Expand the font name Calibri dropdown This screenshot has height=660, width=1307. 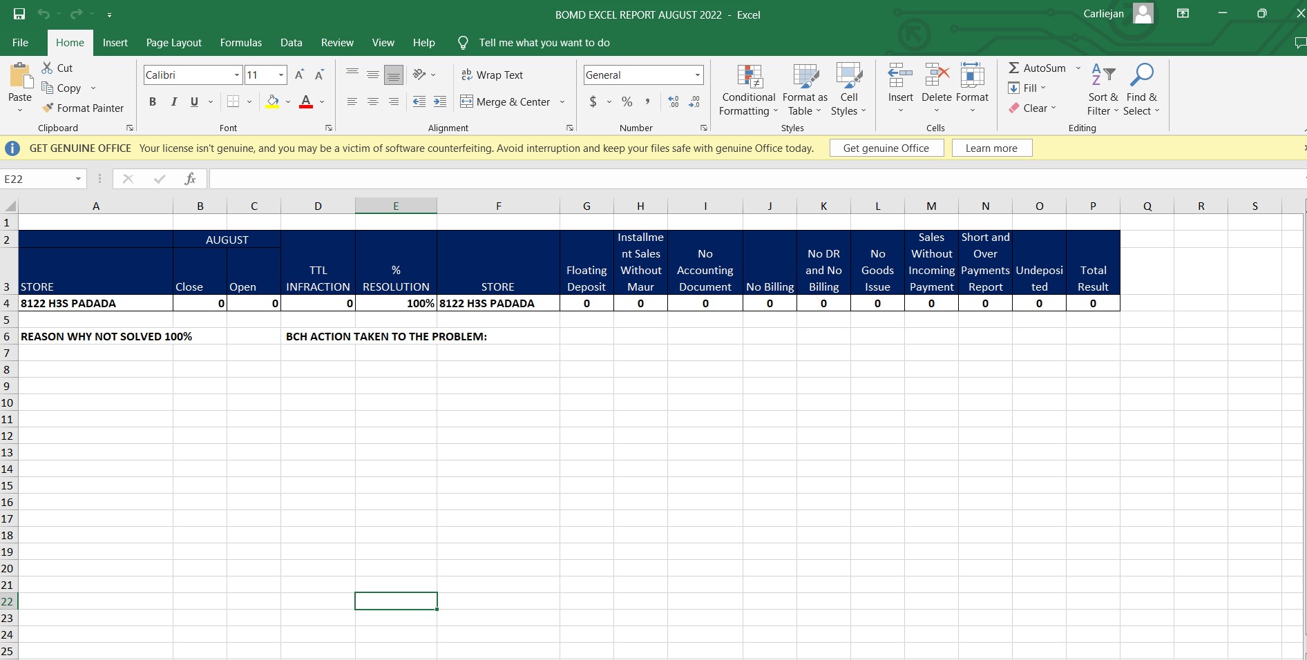[x=237, y=75]
